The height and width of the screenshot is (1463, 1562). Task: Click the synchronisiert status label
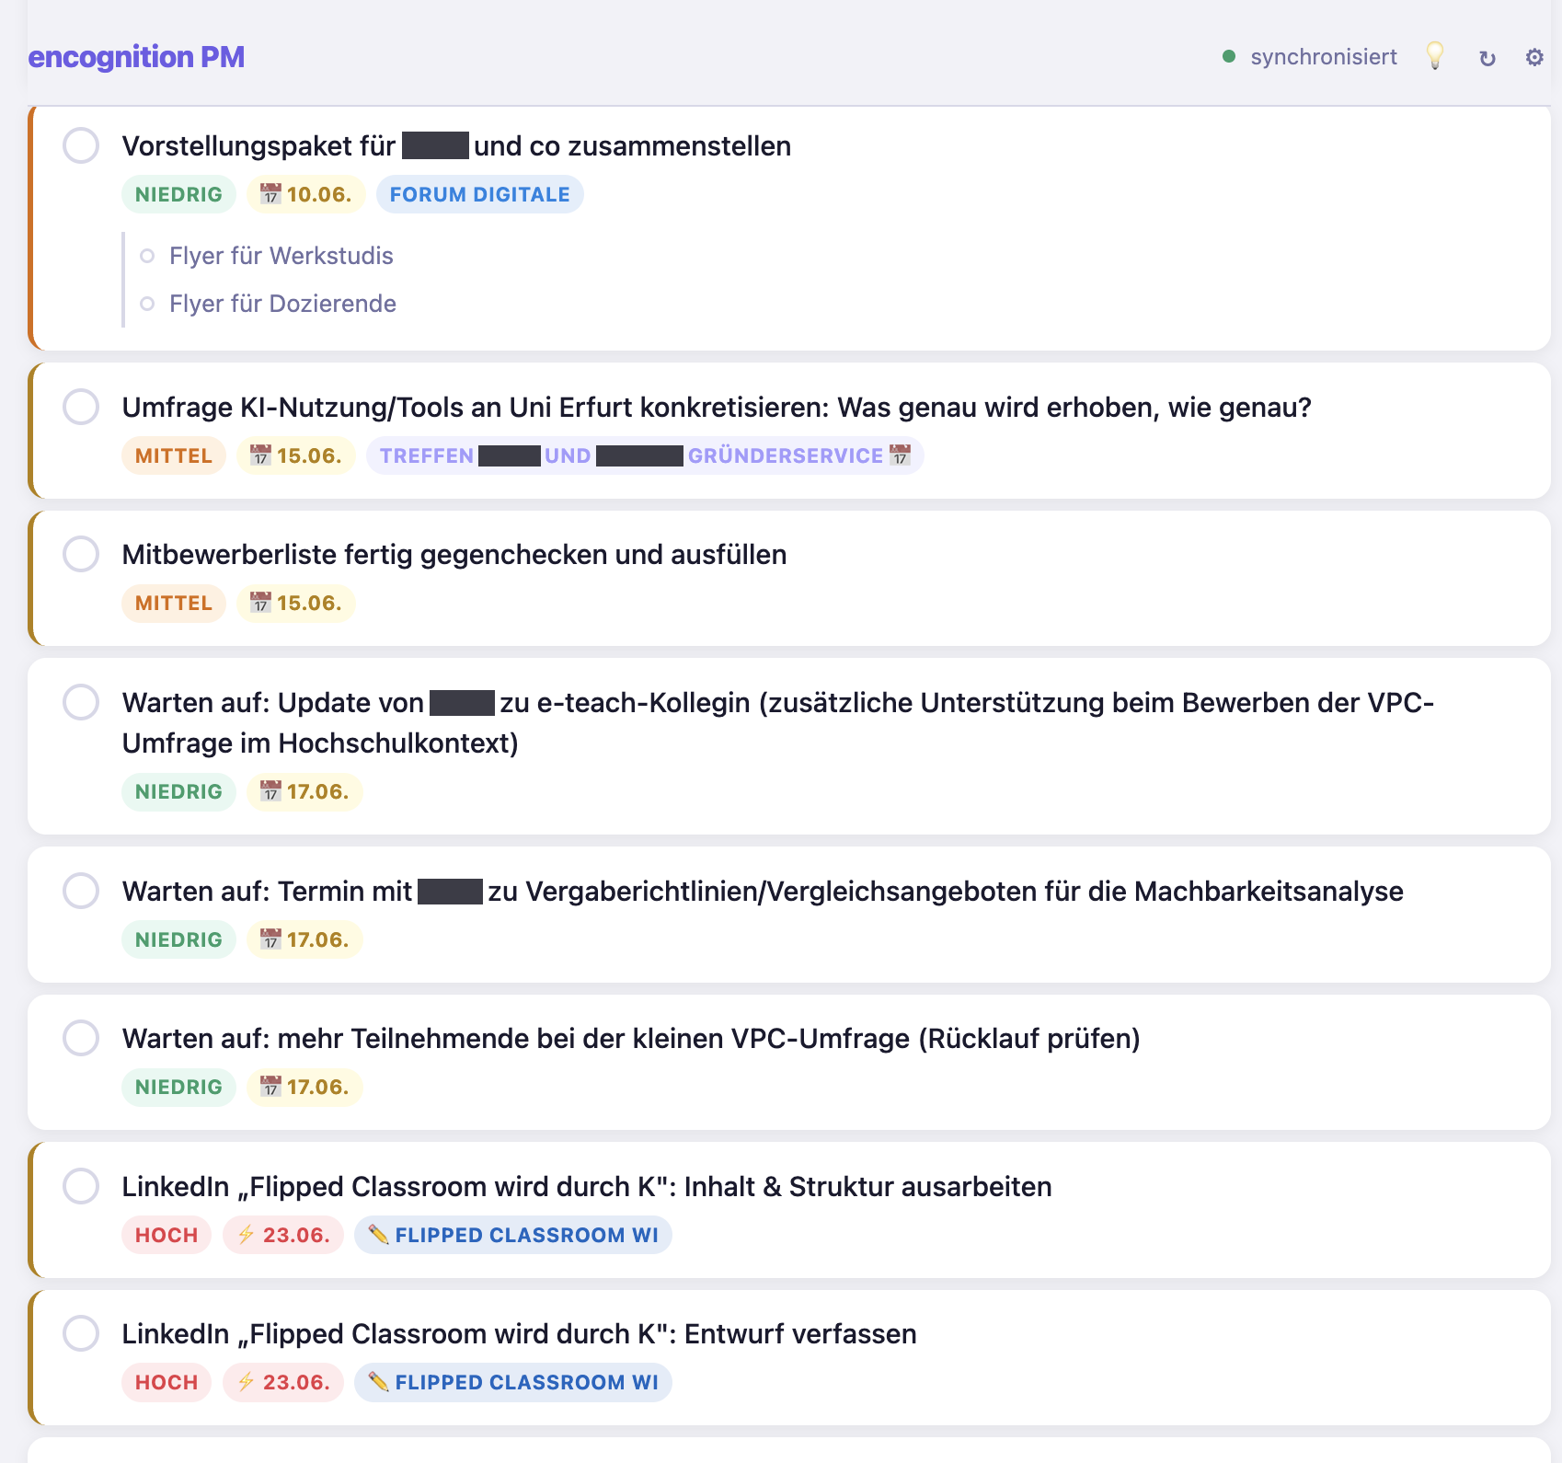pyautogui.click(x=1323, y=57)
